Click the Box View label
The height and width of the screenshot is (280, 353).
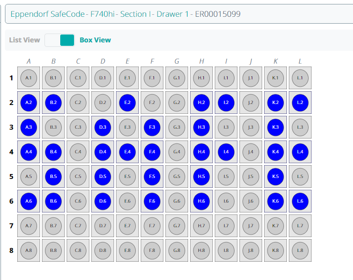(95, 40)
